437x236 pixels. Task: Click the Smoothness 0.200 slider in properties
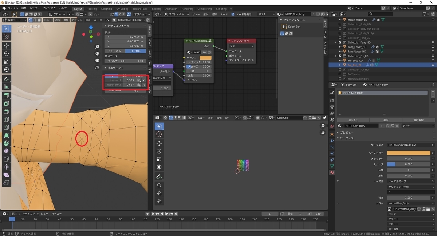tap(409, 164)
